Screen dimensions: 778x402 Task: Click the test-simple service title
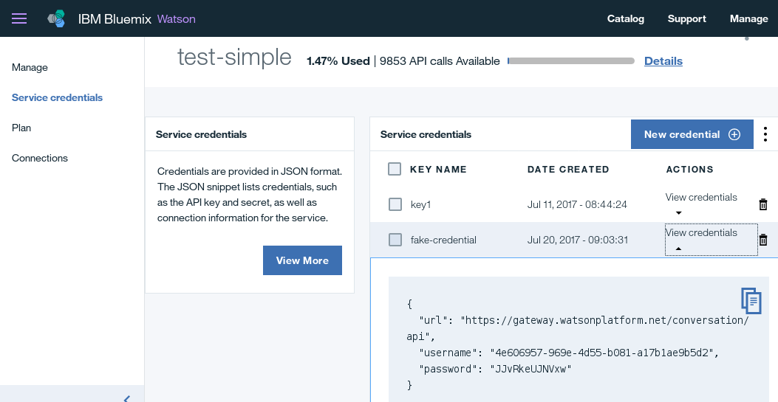234,57
